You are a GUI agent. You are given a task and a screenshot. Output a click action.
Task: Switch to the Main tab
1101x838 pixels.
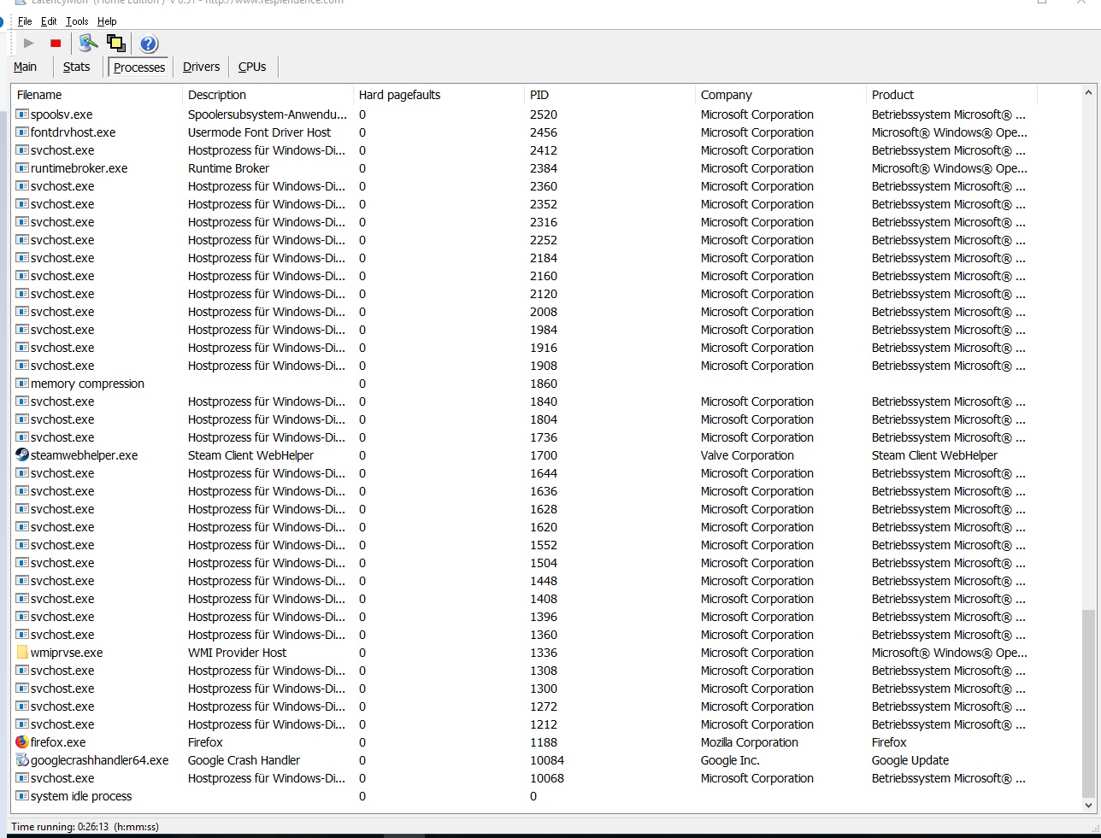(x=25, y=67)
